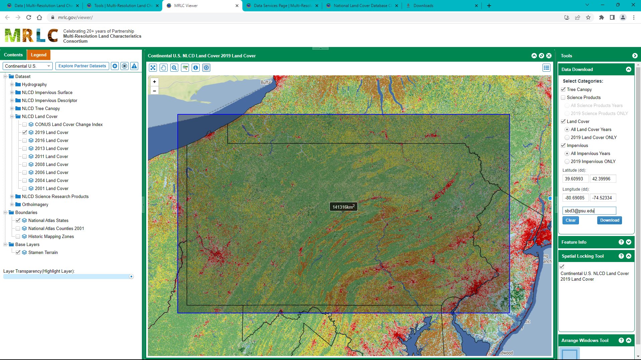The image size is (641, 360).
Task: Switch to the Legend tab
Action: (x=39, y=55)
